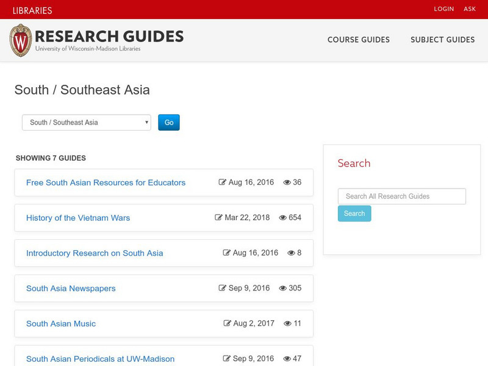488x366 pixels.
Task: Click the edit icon beside Mar 22, 2018
Action: coord(218,218)
